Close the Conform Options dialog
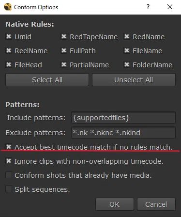The width and height of the screenshot is (181, 217). pyautogui.click(x=170, y=7)
